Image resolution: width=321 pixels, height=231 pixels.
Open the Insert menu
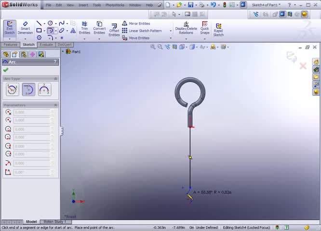point(83,5)
